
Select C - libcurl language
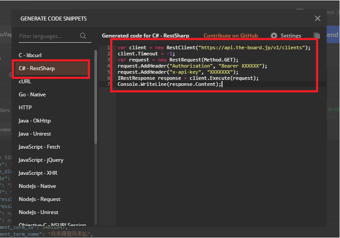[30, 55]
